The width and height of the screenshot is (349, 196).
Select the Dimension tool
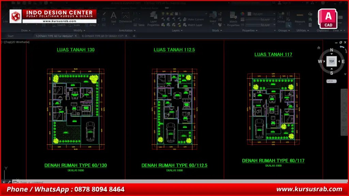(x=125, y=17)
